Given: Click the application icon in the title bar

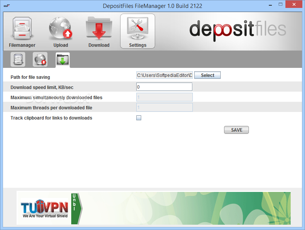Looking at the screenshot, I should coord(7,6).
